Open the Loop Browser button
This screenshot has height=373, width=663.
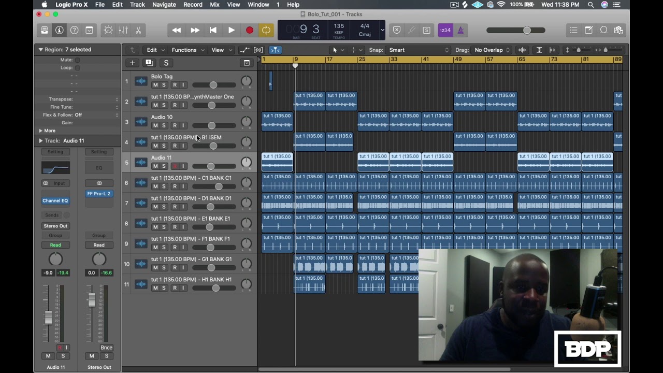(x=603, y=30)
